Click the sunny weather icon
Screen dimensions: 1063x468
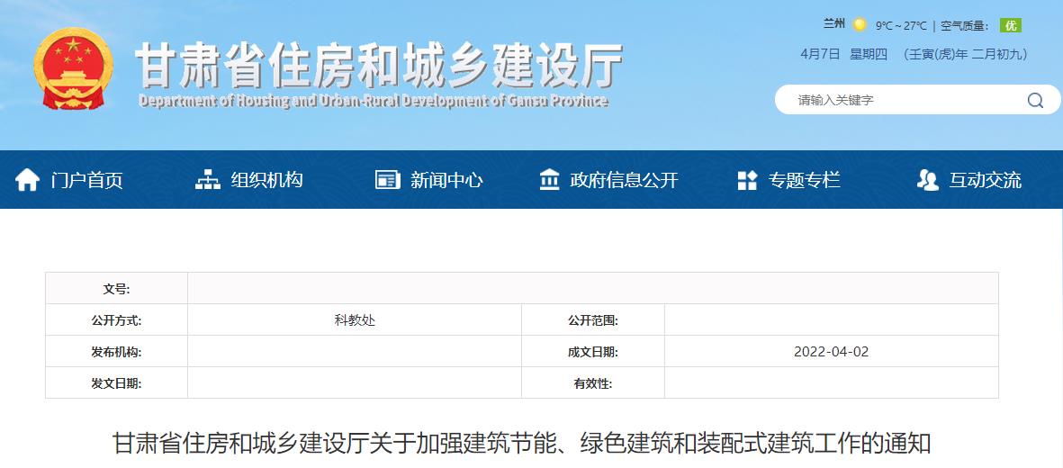(860, 25)
